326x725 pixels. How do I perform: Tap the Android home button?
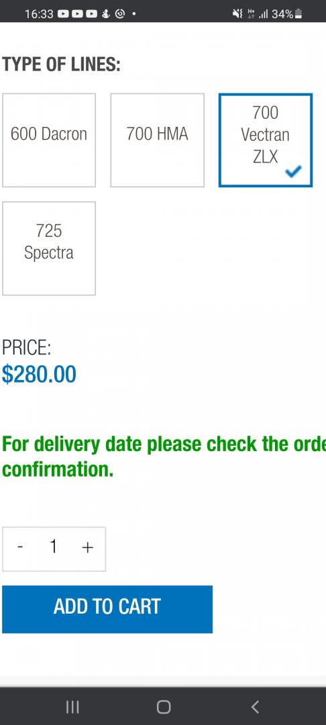click(164, 707)
